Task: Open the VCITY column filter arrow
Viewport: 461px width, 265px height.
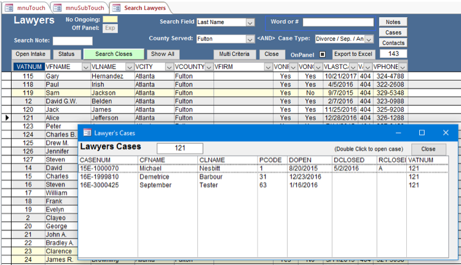Action: point(169,66)
